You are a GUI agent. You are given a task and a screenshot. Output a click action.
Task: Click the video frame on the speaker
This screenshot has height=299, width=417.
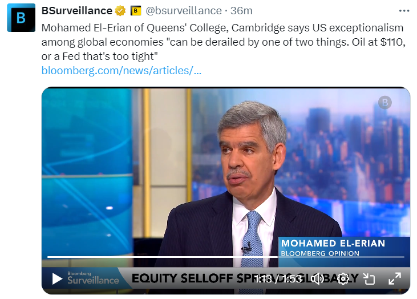tap(251, 171)
